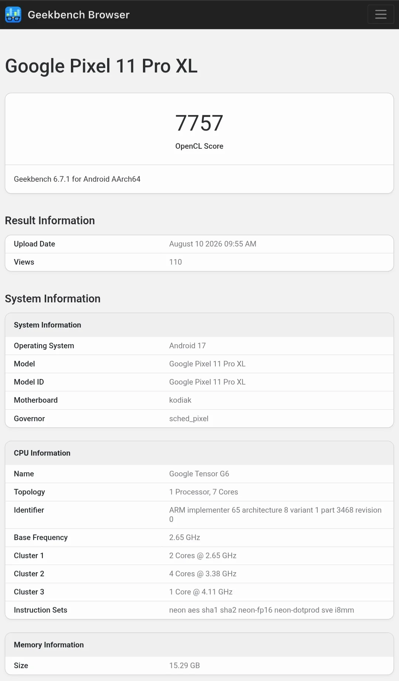Select the Instruction Sets list text
Viewport: 399px width, 681px height.
262,610
